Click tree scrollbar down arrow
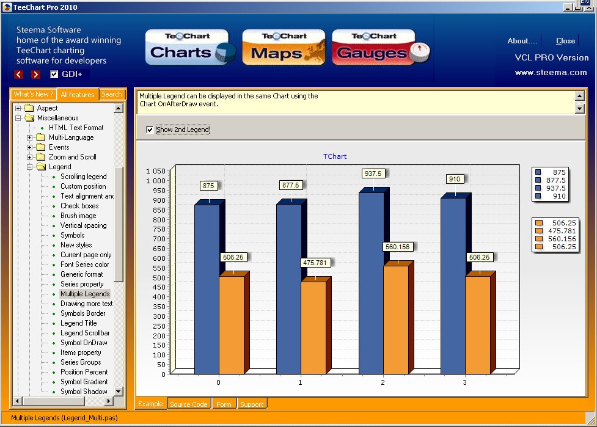Viewport: 597px width, 427px height. point(119,391)
